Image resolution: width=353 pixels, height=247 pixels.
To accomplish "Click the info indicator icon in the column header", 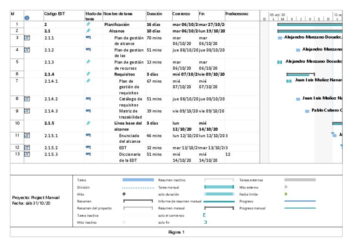I will [27, 18].
